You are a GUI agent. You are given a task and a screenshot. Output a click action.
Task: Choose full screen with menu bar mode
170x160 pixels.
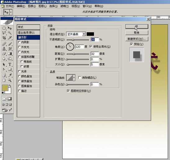coord(7,104)
